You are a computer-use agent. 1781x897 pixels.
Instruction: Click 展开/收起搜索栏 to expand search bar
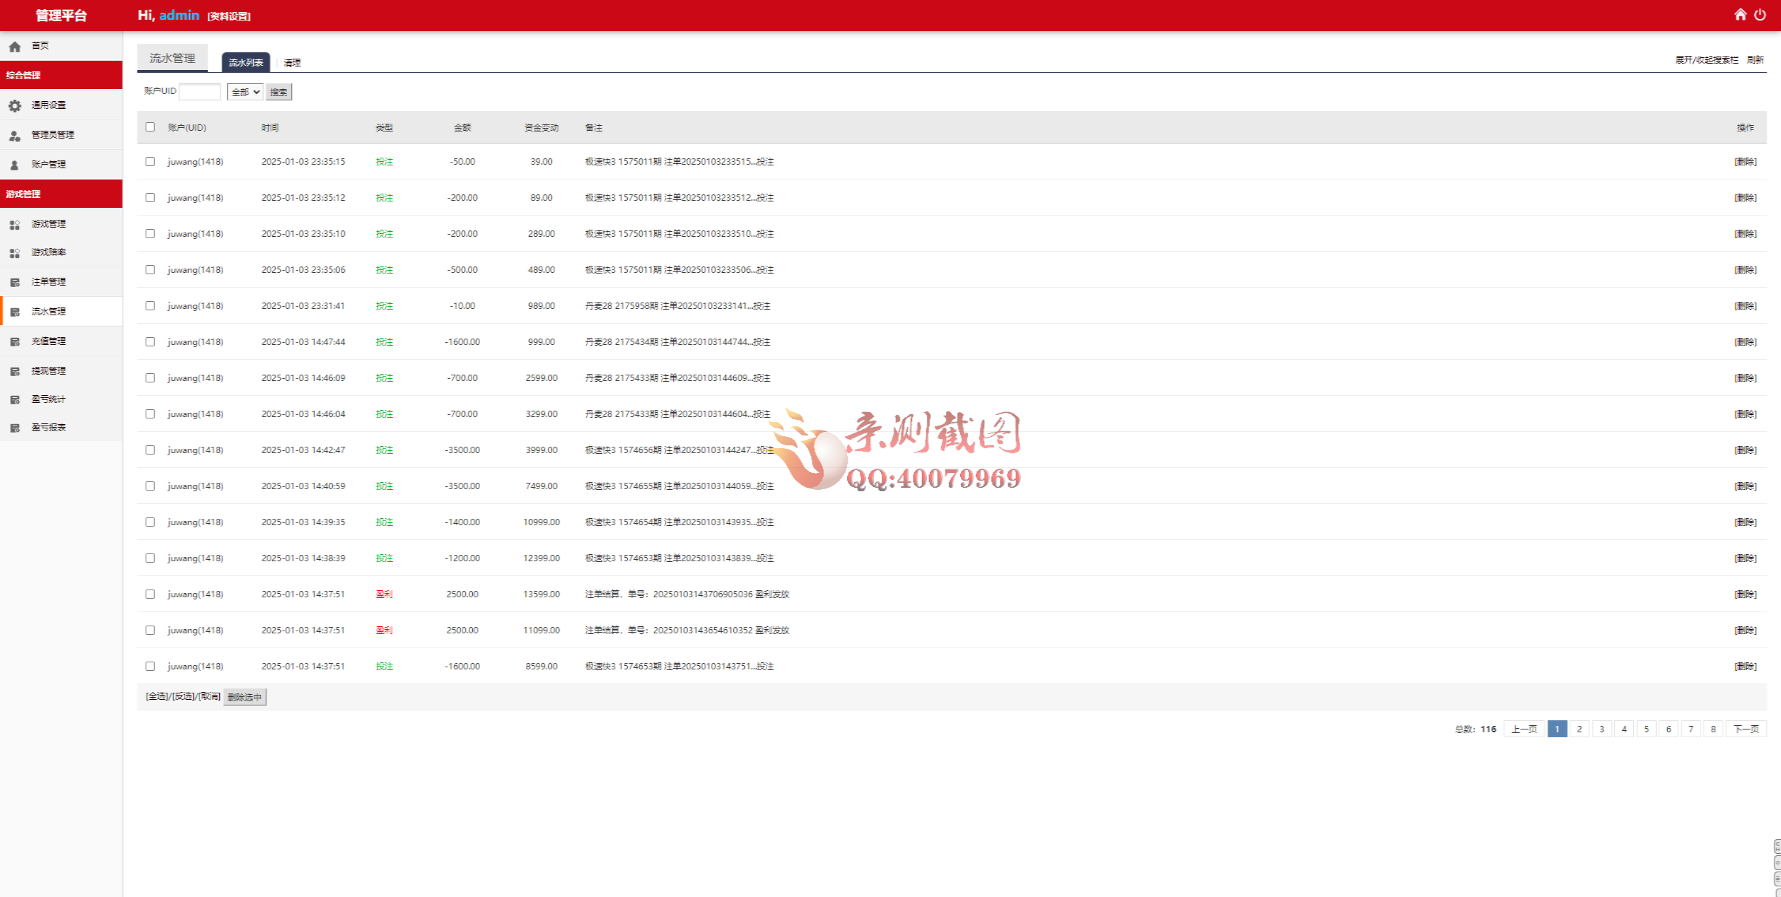click(x=1707, y=60)
